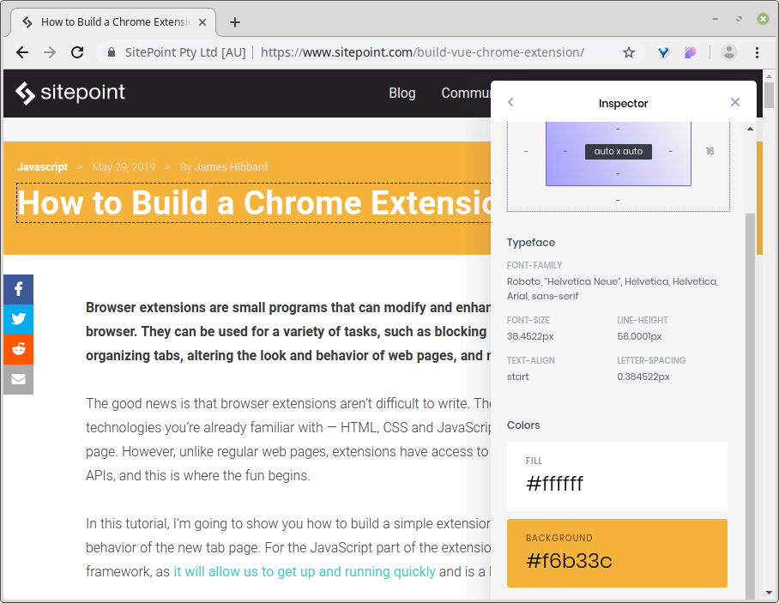Click the Inspector panel scroll-up arrow
This screenshot has height=603, width=779.
point(750,129)
